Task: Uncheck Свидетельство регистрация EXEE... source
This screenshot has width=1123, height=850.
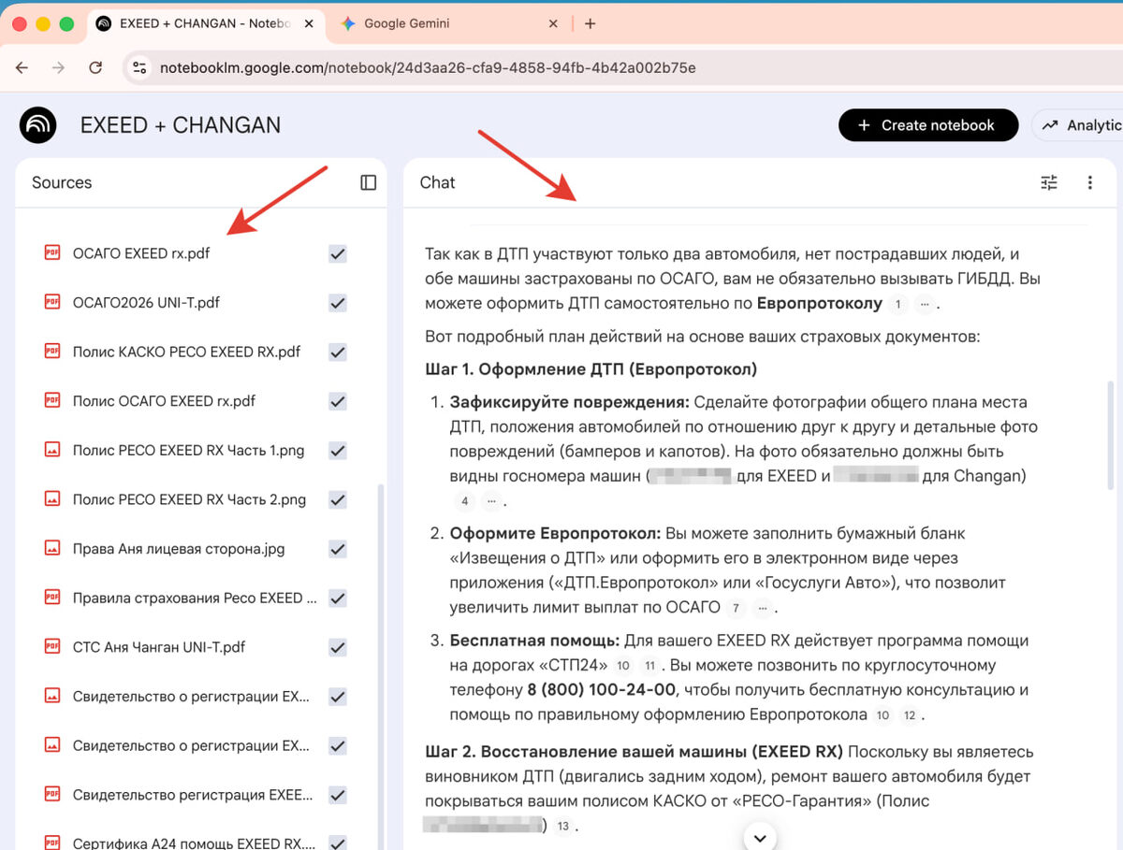Action: point(338,796)
